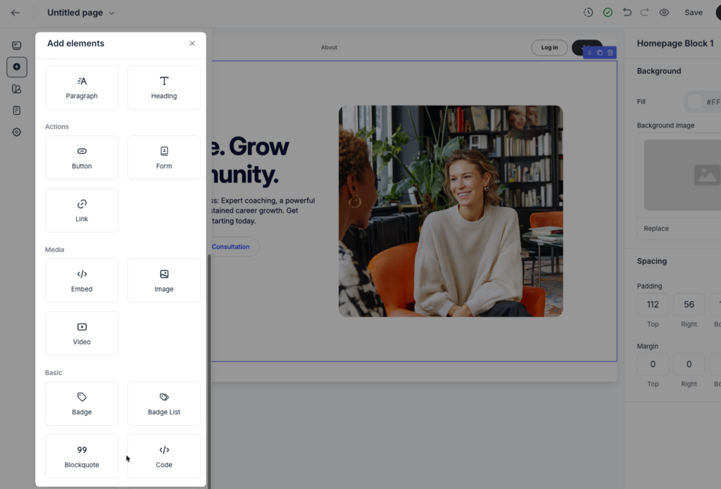Add a Button element
Viewport: 721px width, 489px height.
(x=82, y=158)
